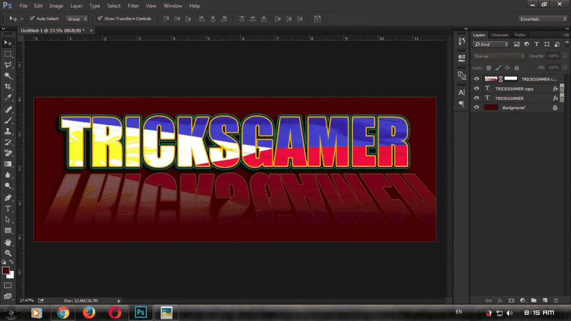
Task: Toggle the Auto-Select checkbox
Action: [x=32, y=19]
